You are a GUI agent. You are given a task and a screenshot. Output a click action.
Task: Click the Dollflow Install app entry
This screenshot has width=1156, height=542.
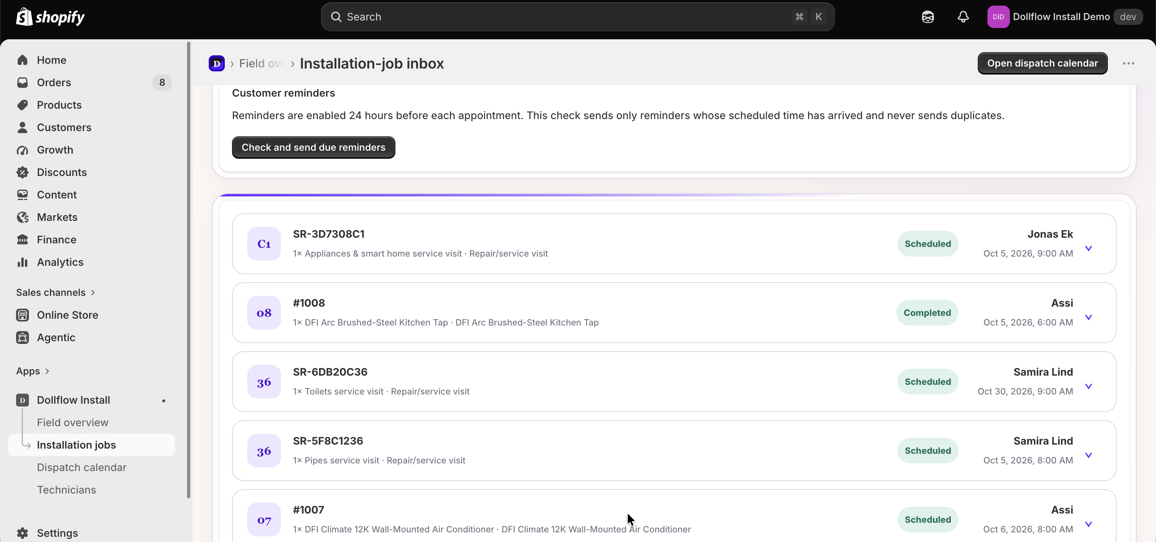[x=92, y=400]
